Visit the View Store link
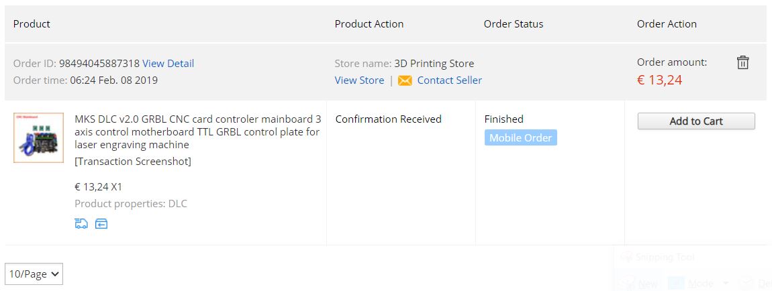 coord(359,80)
